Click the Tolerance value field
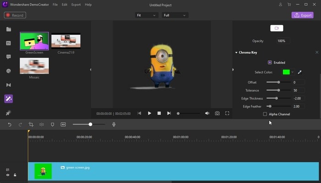The height and width of the screenshot is (183, 321). (x=299, y=90)
